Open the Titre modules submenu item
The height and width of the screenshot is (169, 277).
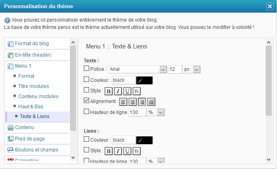33,86
